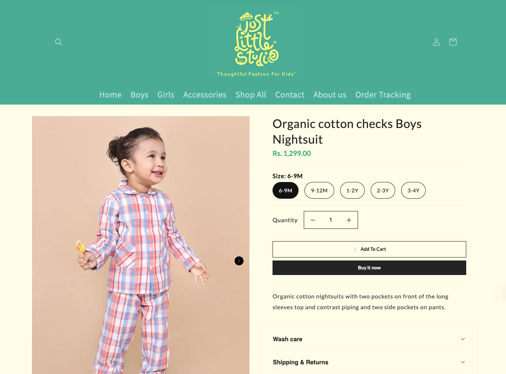Show next product image arrow
The height and width of the screenshot is (374, 506).
tap(239, 261)
